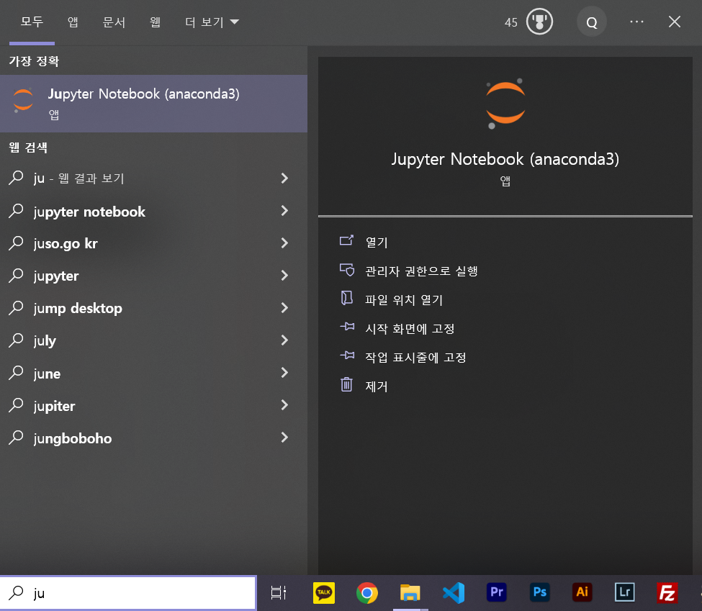Viewport: 702px width, 611px height.
Task: Expand chevron for 'june' suggestion
Action: (x=284, y=372)
